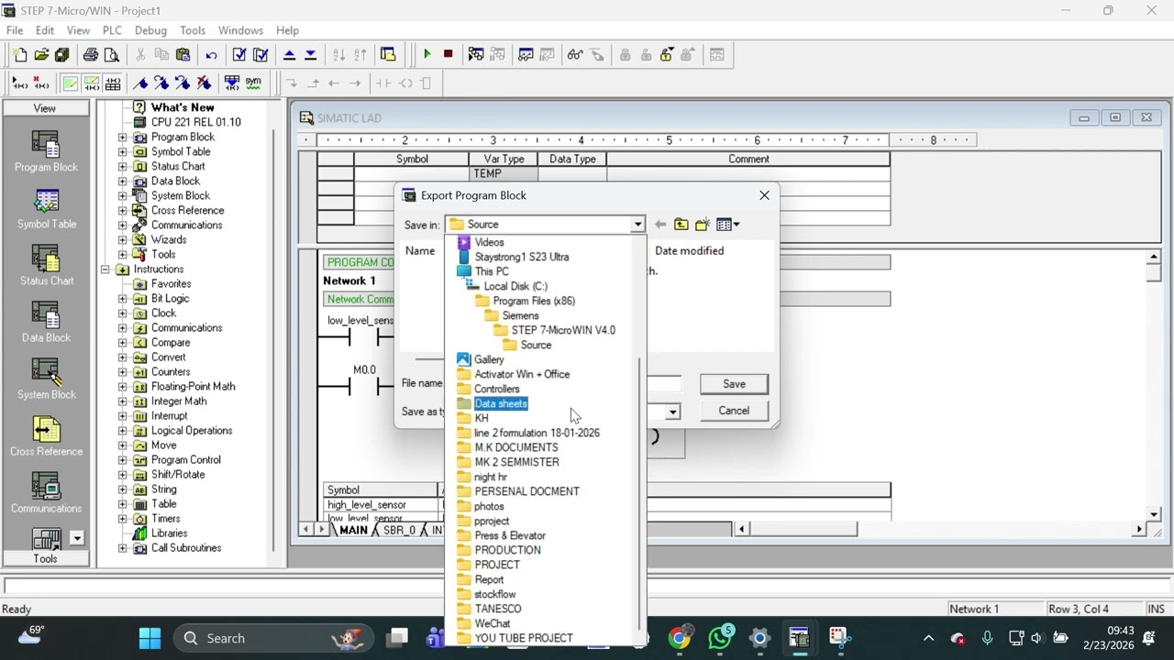Open the View Menu dropdown in Export dialog
This screenshot has height=660, width=1174.
tap(727, 225)
